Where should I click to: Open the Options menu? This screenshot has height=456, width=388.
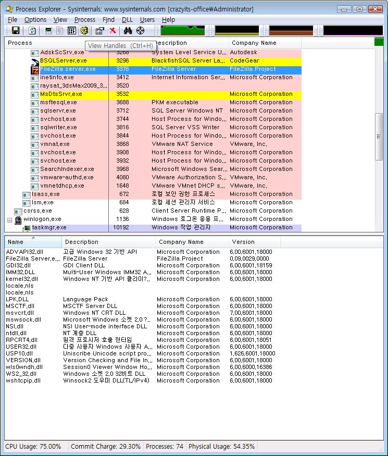35,20
